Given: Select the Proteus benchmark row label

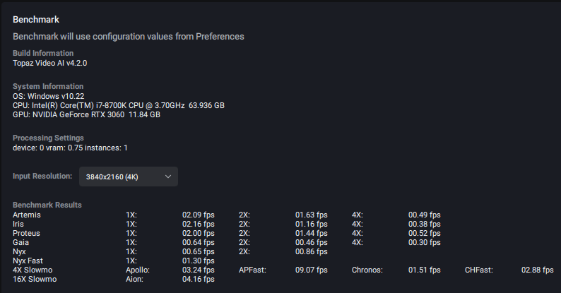Looking at the screenshot, I should 26,233.
